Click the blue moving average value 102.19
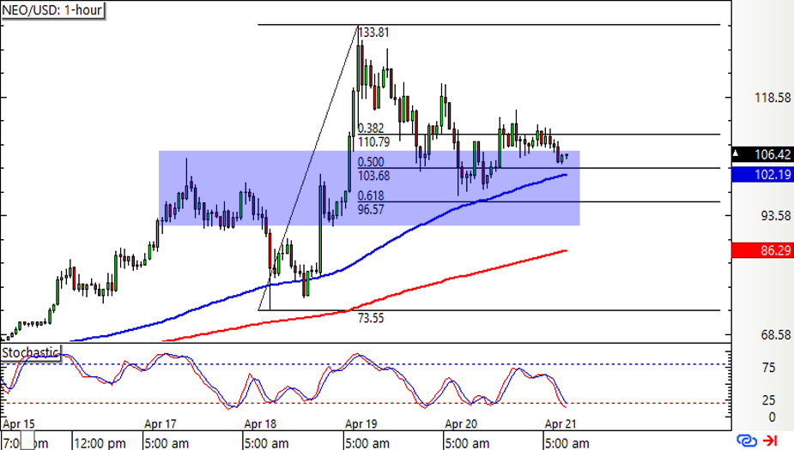Screen dimensions: 794x450 point(762,175)
